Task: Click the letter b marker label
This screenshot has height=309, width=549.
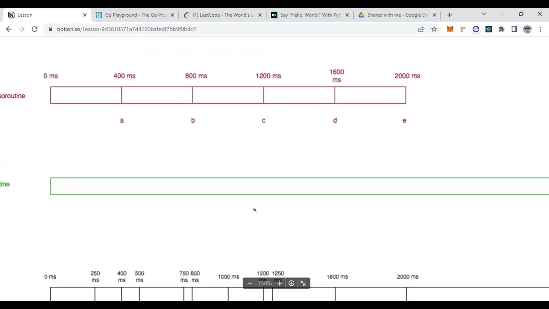Action: coord(193,121)
